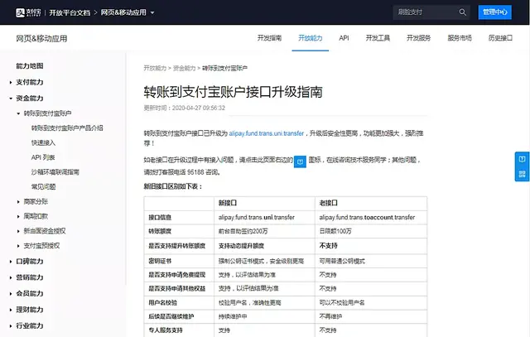Follow the alipay.fund.trans.uni.transfer link
This screenshot has width=530, height=337.
pyautogui.click(x=267, y=133)
